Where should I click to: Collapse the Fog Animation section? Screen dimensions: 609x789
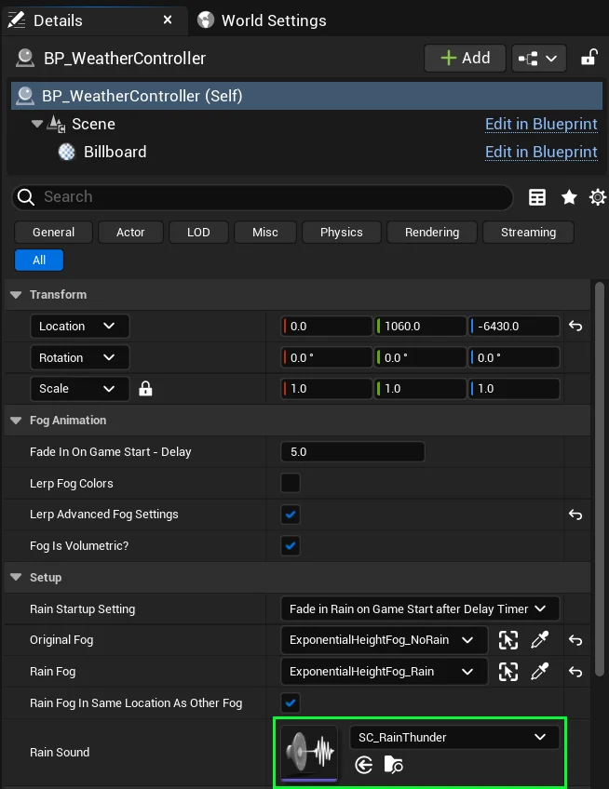point(16,421)
